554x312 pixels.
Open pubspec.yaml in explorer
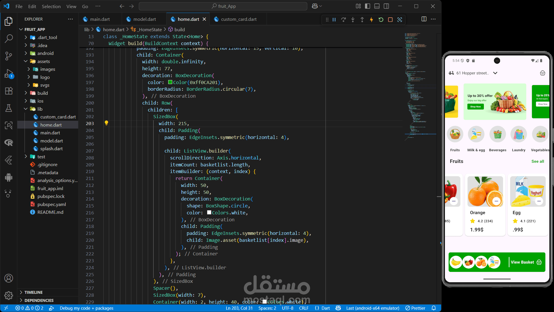pos(52,204)
